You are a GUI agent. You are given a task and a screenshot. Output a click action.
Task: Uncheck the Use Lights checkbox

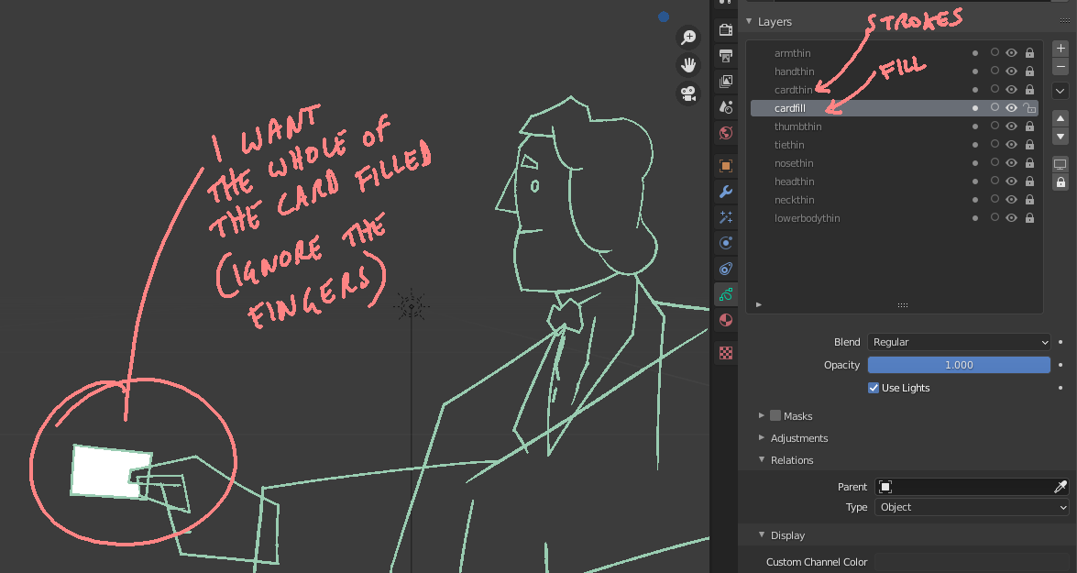[x=874, y=388]
